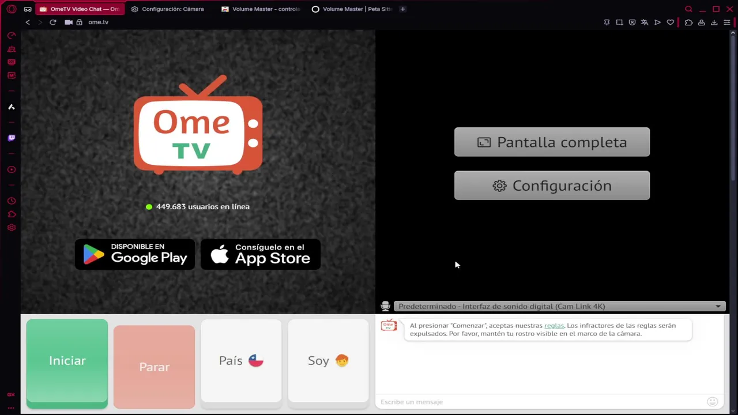Open the Downloads icon
Viewport: 738px width, 415px height.
(x=714, y=22)
